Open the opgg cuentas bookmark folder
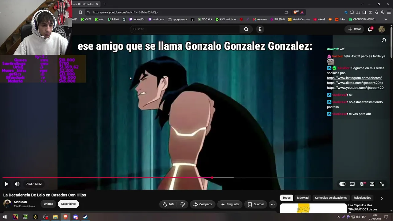Image resolution: width=393 pixels, height=221 pixels. coord(178,19)
